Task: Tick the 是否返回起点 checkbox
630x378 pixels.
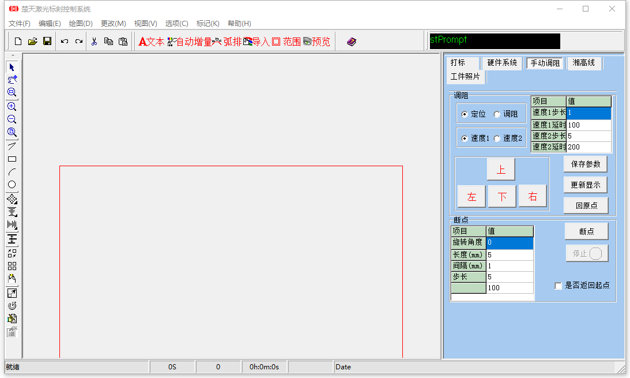Action: click(x=558, y=286)
